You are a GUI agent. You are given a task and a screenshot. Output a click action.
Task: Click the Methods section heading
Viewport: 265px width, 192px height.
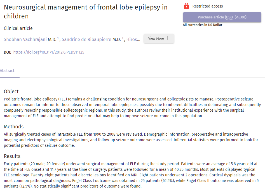pos(14,127)
